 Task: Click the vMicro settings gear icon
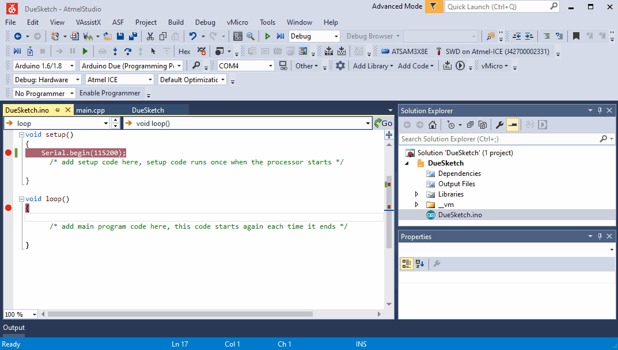(340, 66)
